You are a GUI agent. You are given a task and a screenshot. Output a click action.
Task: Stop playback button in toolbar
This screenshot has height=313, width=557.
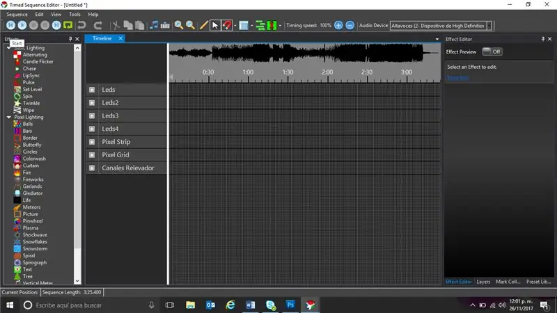(33, 25)
